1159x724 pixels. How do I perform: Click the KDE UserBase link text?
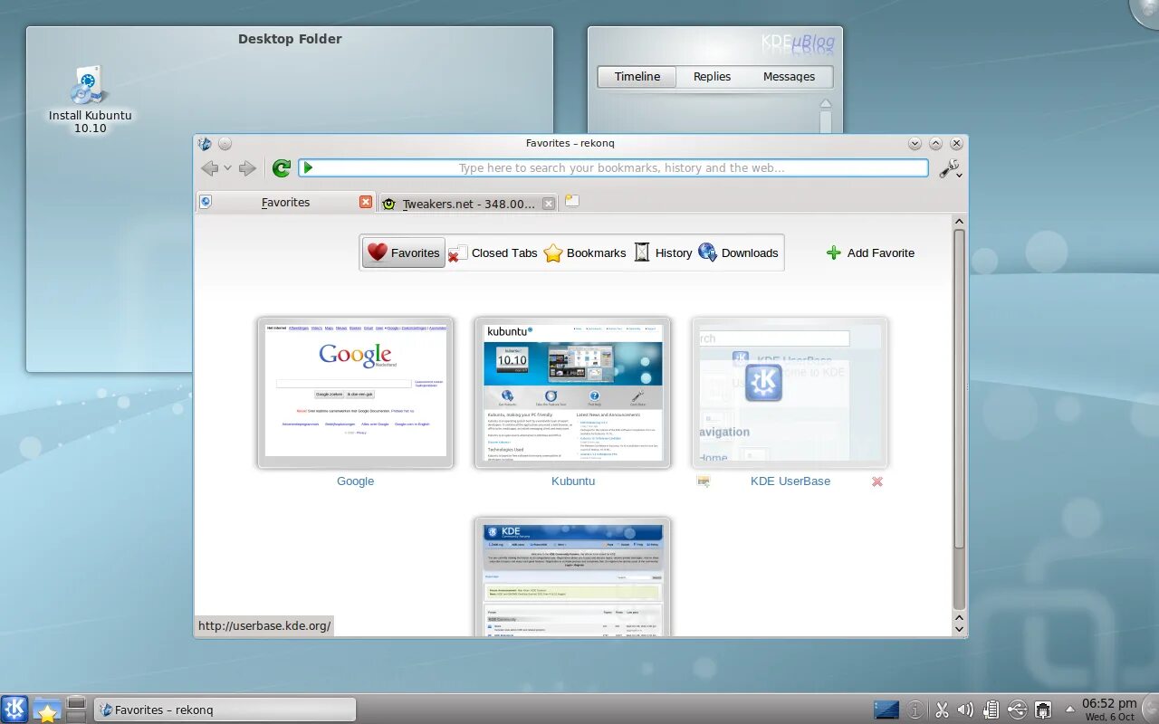[790, 481]
